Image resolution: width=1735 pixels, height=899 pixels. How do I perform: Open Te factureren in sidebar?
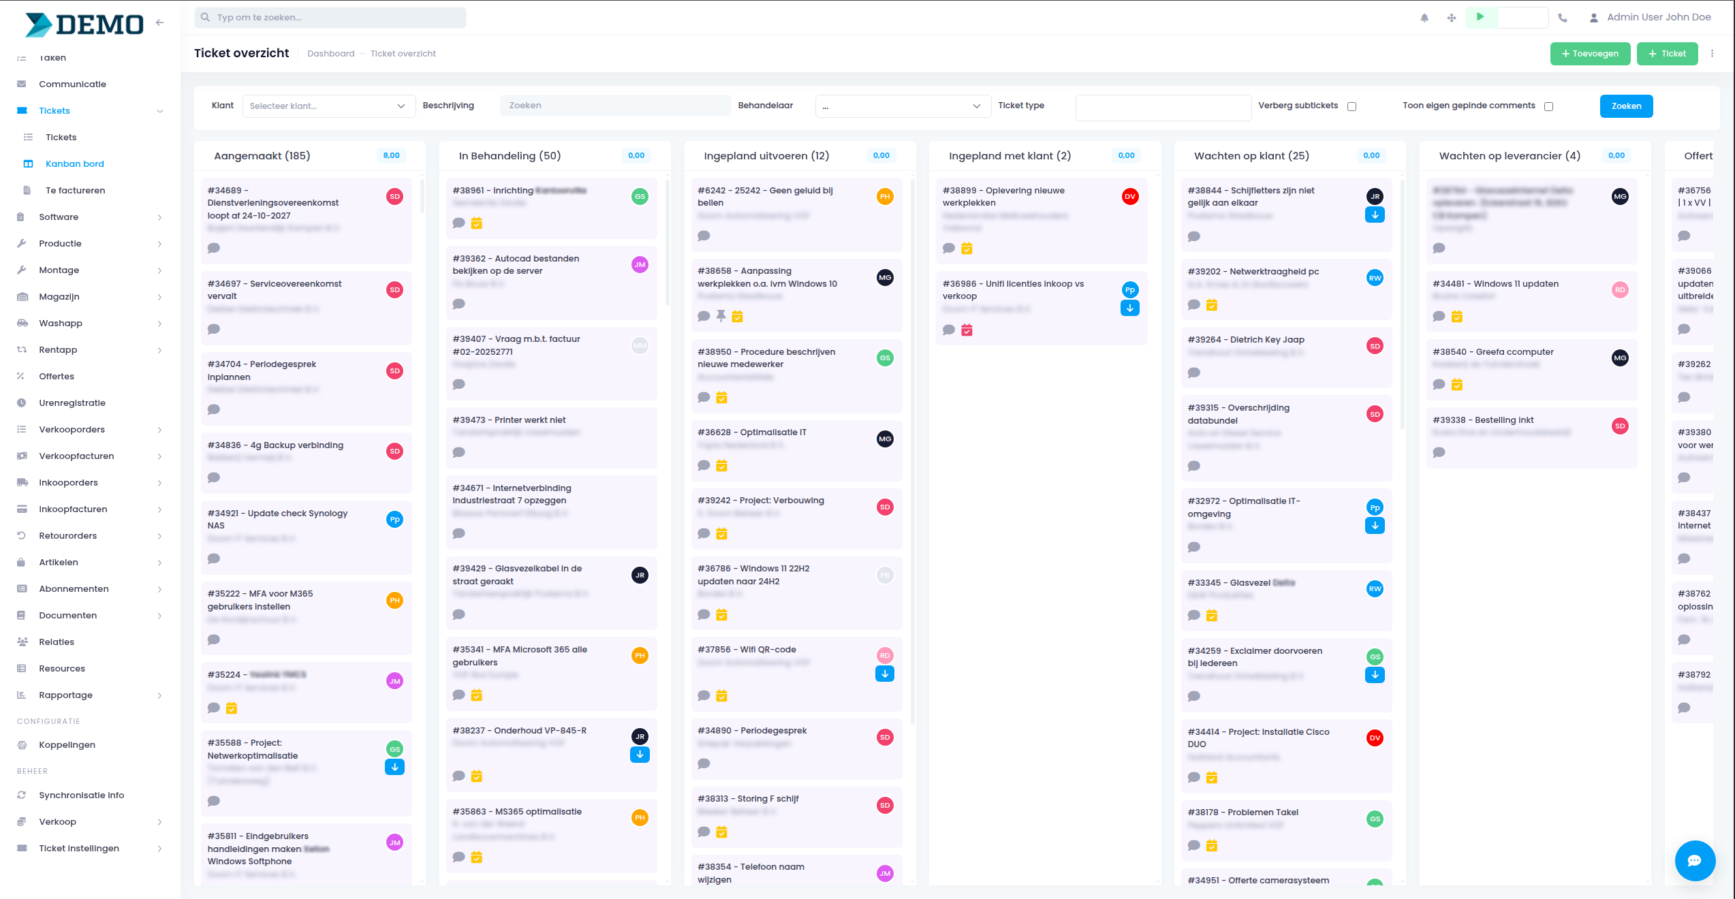tap(75, 191)
